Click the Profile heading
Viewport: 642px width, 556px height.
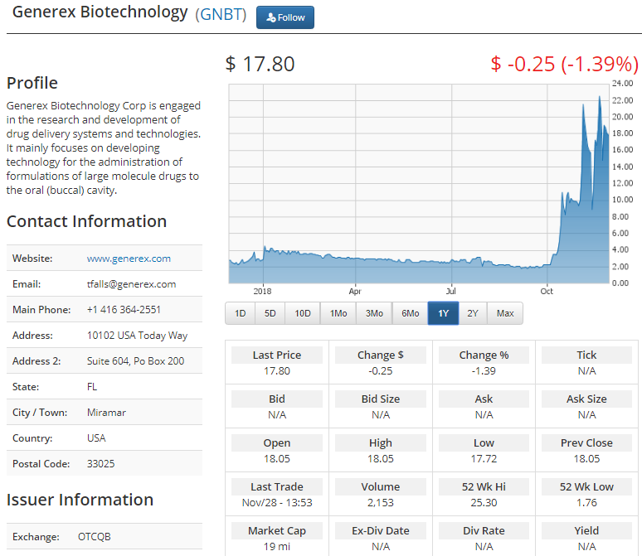pos(32,83)
